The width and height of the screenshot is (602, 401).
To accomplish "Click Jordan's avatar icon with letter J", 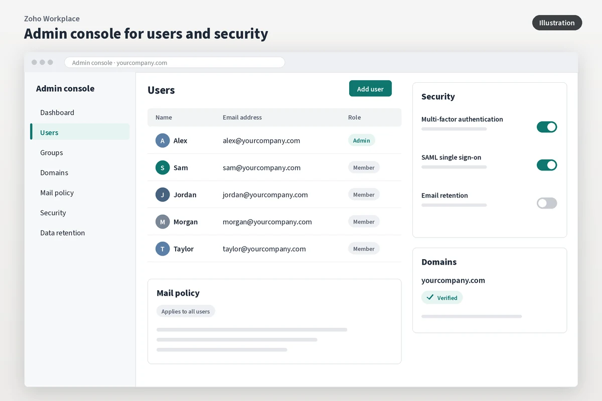I will coord(163,194).
